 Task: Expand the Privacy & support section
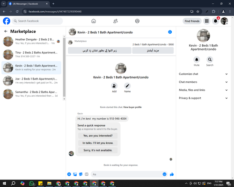pos(203,98)
